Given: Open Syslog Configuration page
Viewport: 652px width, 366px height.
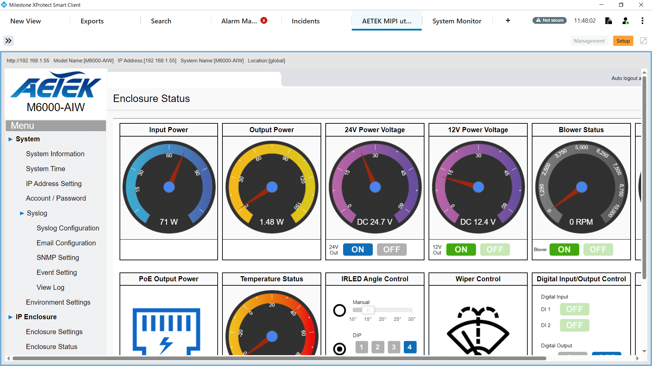Looking at the screenshot, I should tap(68, 228).
